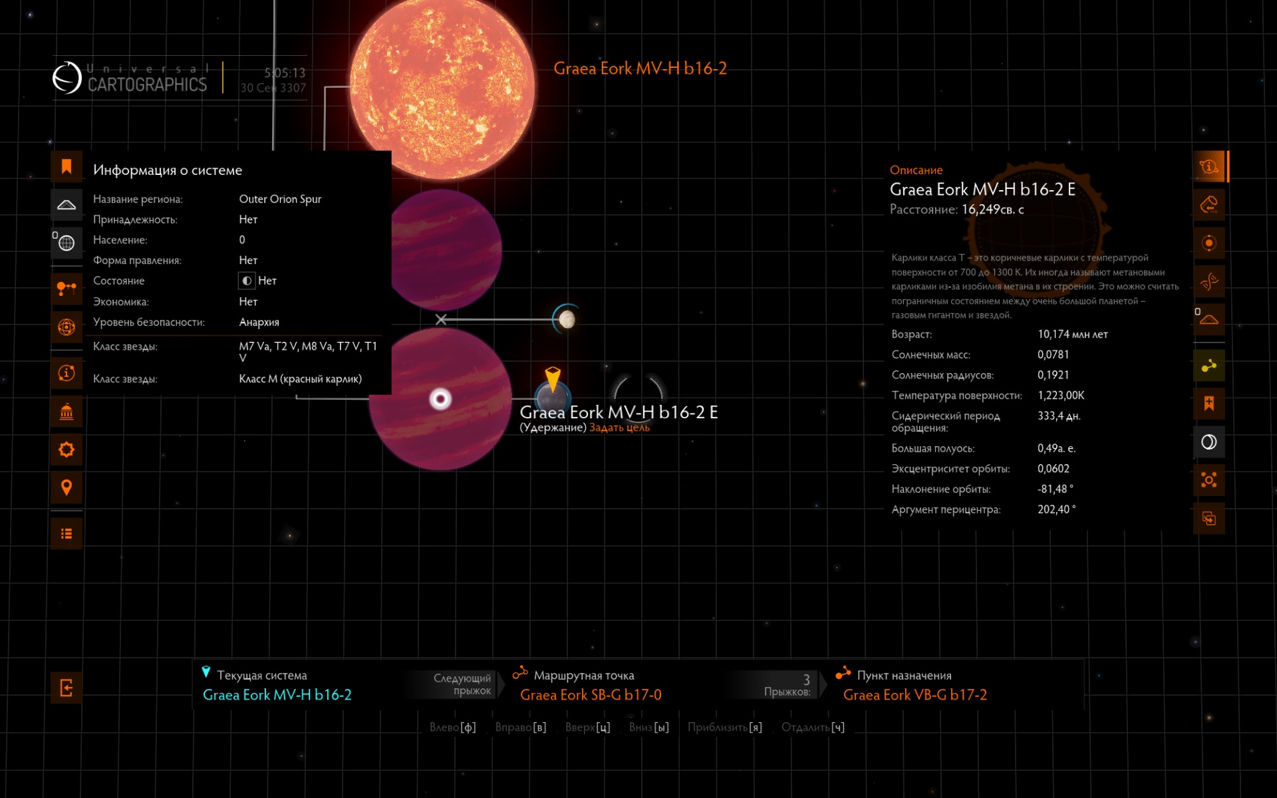Viewport: 1277px width, 798px height.
Task: Select the small pale moon with orbit line
Action: coord(567,320)
